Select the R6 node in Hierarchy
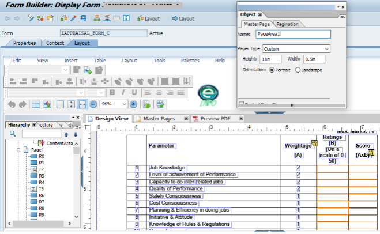The image size is (380, 234). coord(42,195)
